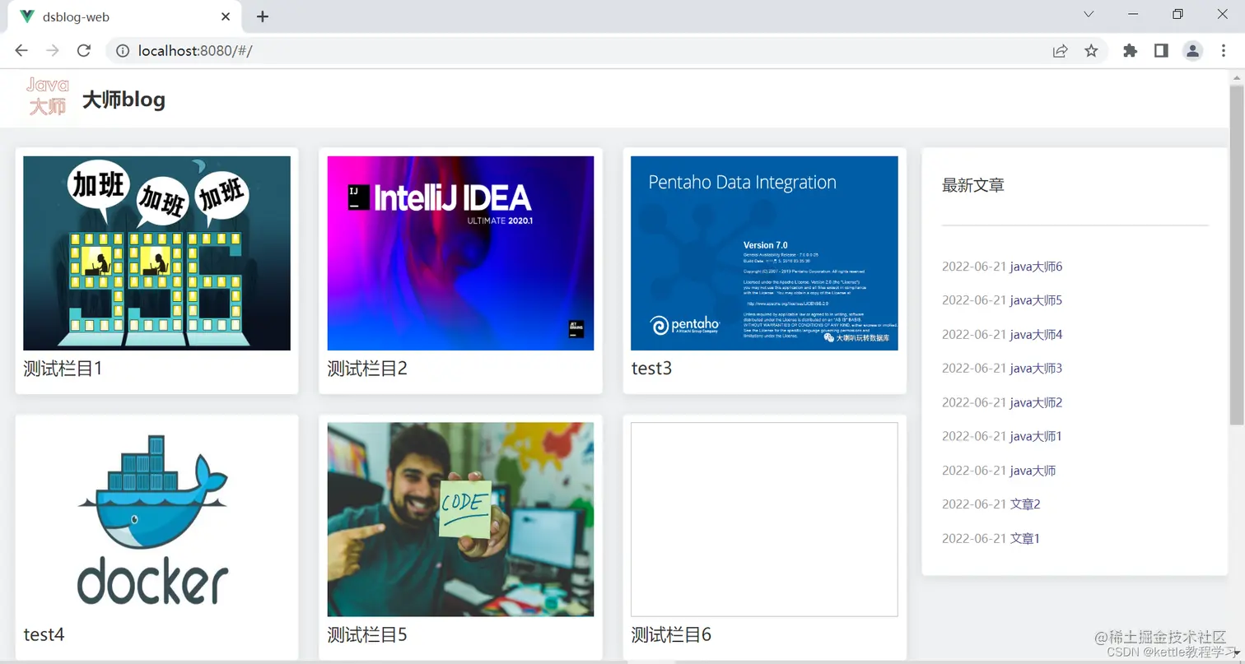Viewport: 1245px width, 664px height.
Task: Open the Pentaho Data Integration cover image
Action: pos(764,253)
